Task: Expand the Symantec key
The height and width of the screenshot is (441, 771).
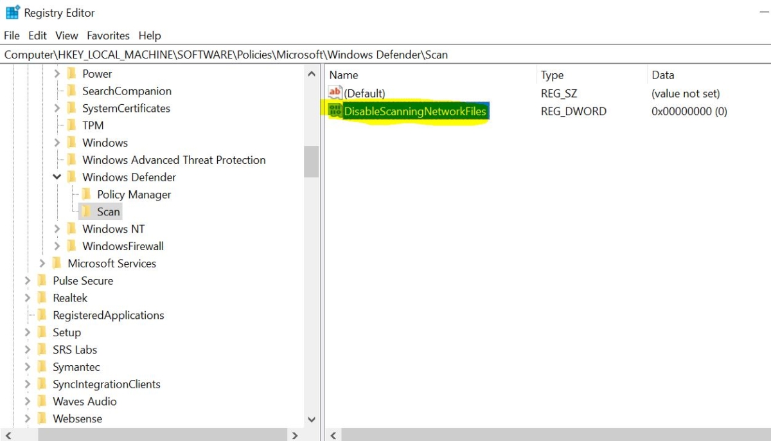Action: (26, 366)
